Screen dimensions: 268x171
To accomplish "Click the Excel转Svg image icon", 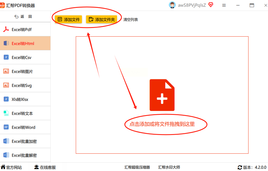I will pyautogui.click(x=6, y=85).
